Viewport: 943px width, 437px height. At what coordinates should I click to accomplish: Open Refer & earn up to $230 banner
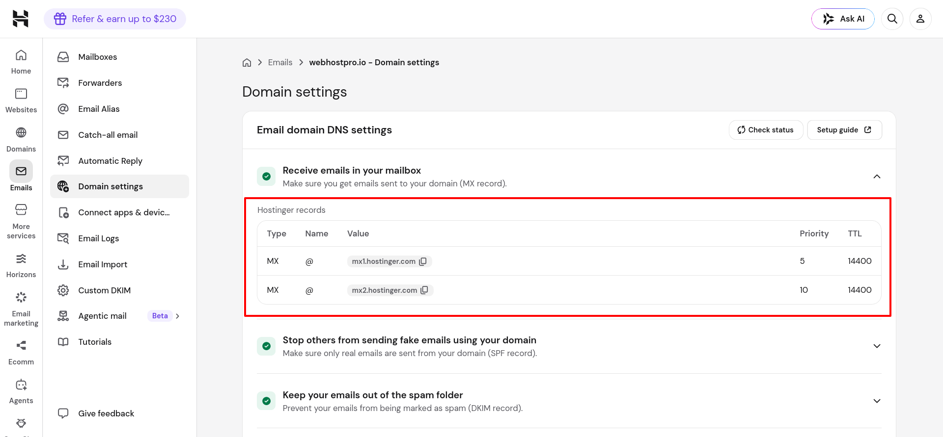click(x=115, y=19)
